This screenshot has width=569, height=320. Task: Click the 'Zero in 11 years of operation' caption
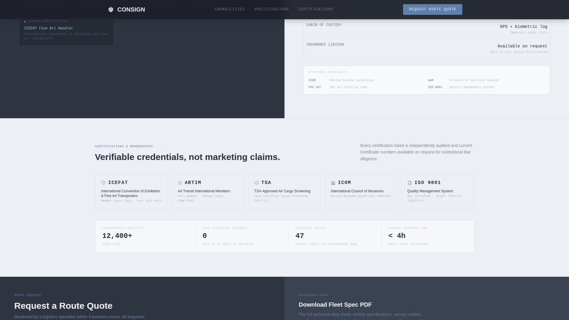228,244
